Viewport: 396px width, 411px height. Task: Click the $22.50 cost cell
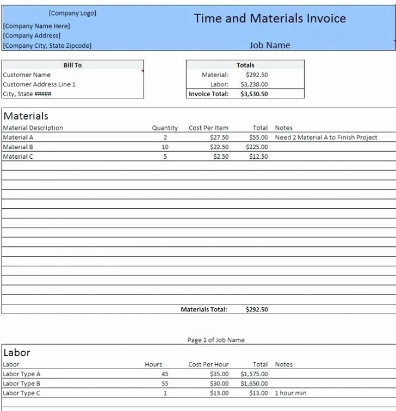tap(219, 147)
